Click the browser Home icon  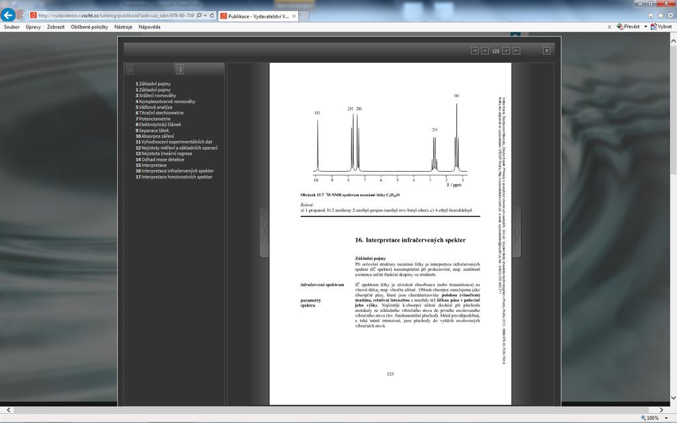[x=651, y=16]
